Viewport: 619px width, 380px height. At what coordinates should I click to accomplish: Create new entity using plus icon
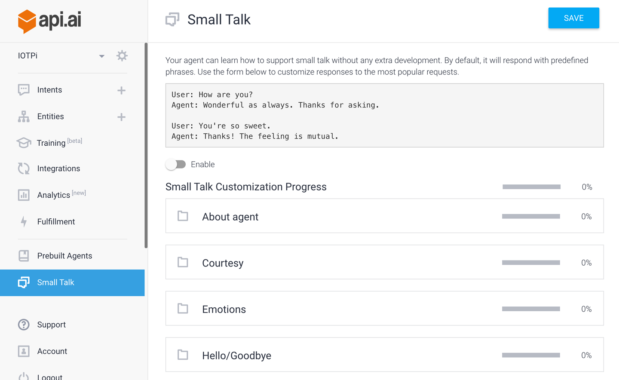click(x=121, y=117)
